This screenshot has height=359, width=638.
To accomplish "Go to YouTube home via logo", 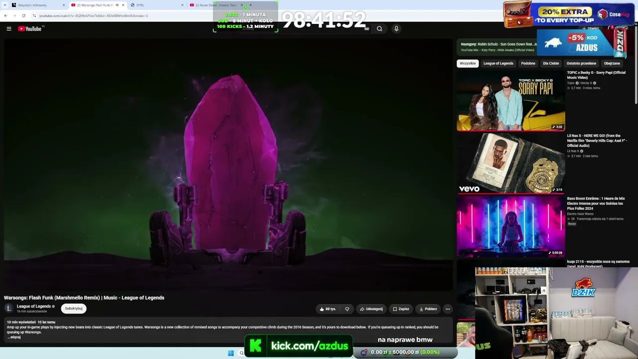I will tap(30, 29).
